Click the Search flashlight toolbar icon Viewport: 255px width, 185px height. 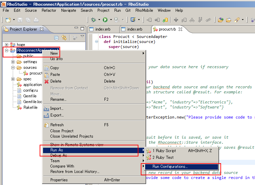(237, 20)
